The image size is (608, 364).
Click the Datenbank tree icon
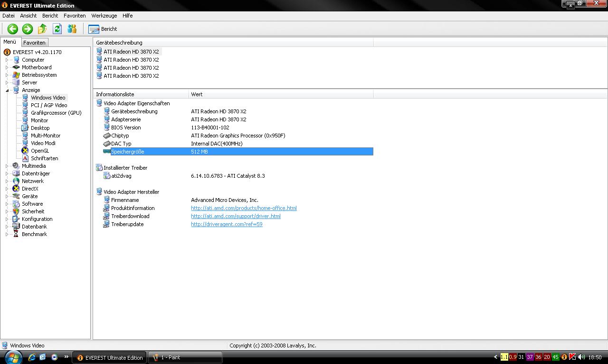tap(16, 227)
